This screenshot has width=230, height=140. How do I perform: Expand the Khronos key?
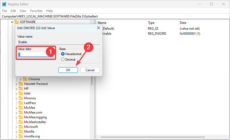point(16,98)
